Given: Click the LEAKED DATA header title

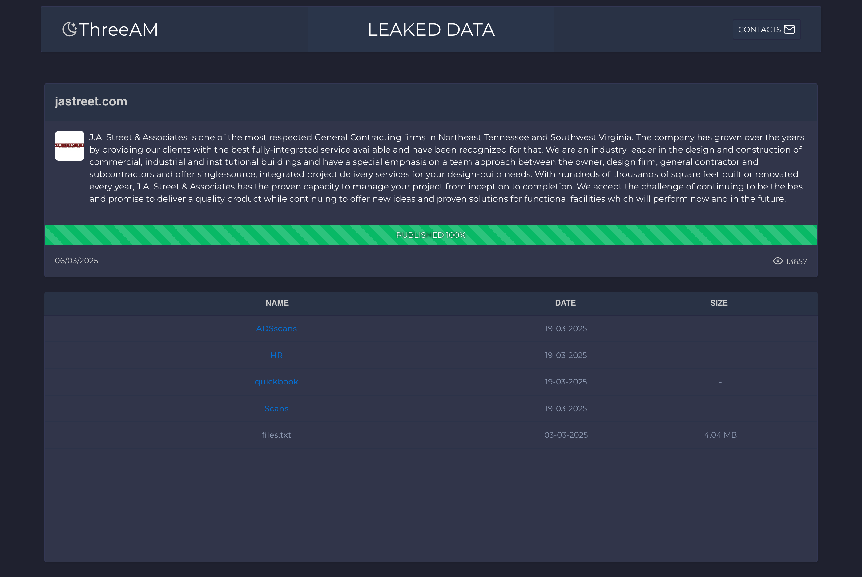Looking at the screenshot, I should [431, 30].
